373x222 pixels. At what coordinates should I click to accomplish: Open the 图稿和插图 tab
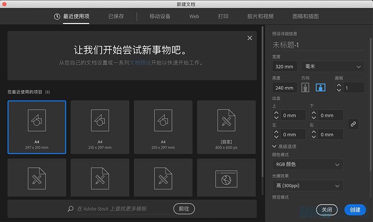coord(305,16)
